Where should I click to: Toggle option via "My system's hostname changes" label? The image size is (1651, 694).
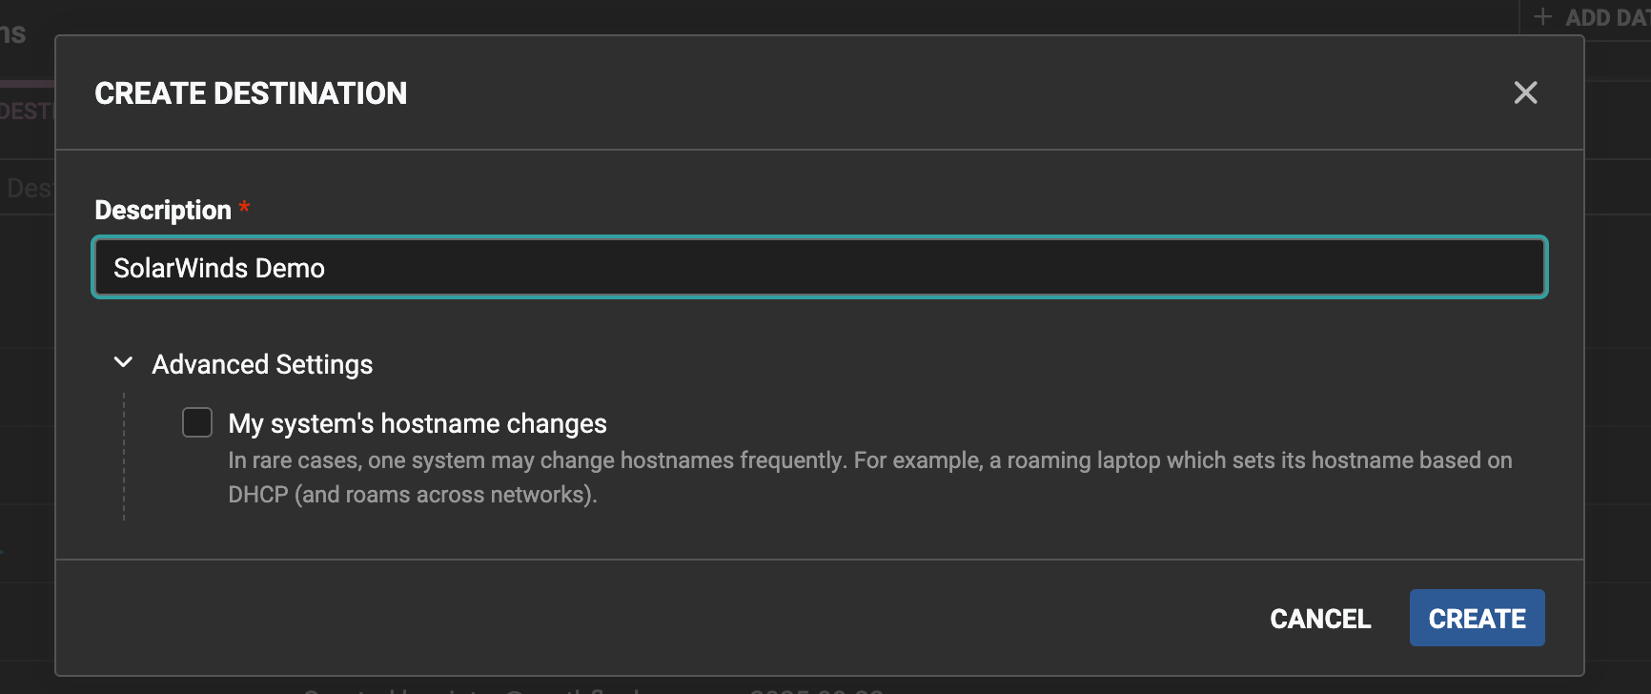point(418,423)
